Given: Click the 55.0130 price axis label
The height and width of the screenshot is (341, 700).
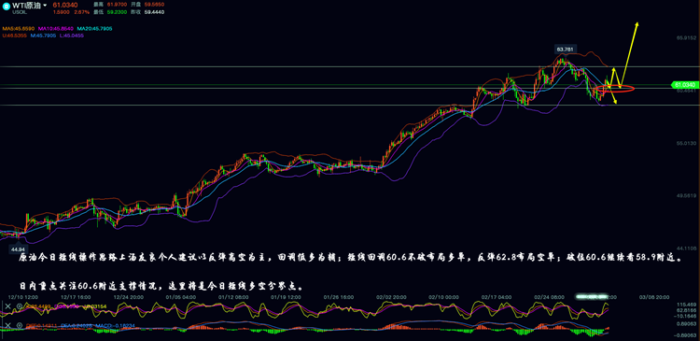Looking at the screenshot, I should (x=686, y=143).
